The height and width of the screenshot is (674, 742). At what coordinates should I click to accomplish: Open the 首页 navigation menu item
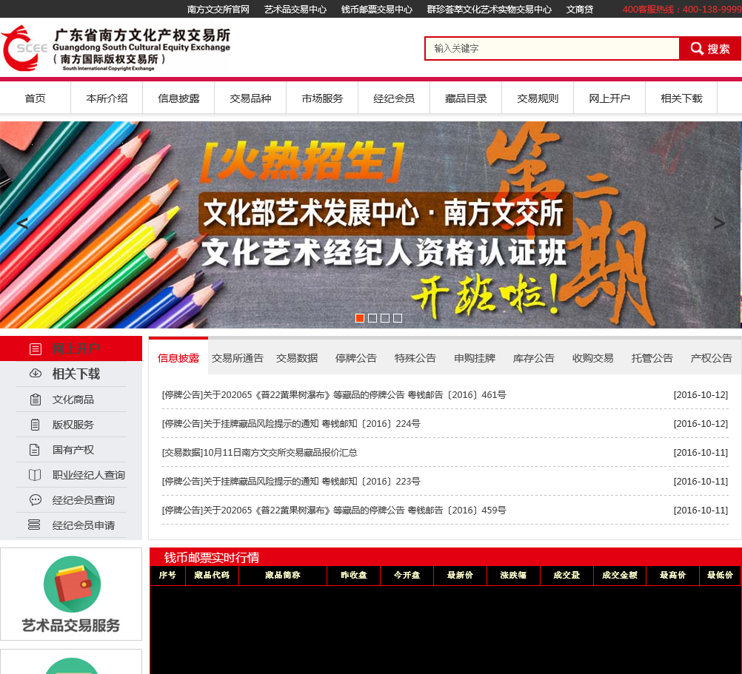point(35,98)
